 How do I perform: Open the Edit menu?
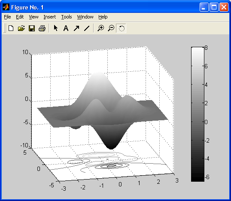20,17
